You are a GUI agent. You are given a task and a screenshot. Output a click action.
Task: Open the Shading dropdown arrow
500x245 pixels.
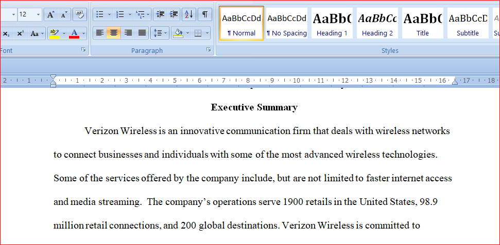tap(187, 33)
